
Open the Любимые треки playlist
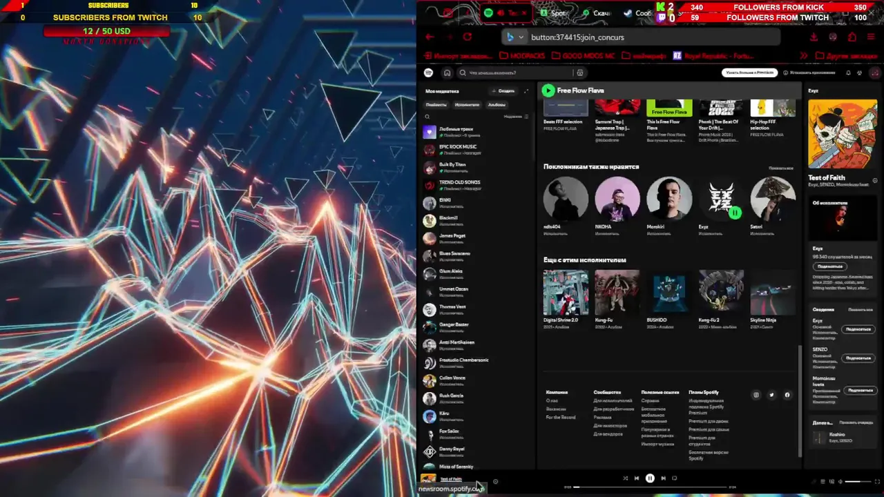point(475,132)
